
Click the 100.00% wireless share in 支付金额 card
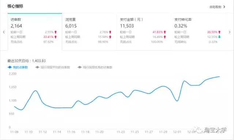pyautogui.click(x=157, y=42)
